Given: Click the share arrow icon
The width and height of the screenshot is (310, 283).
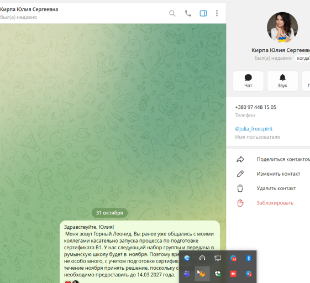Looking at the screenshot, I should (x=240, y=159).
